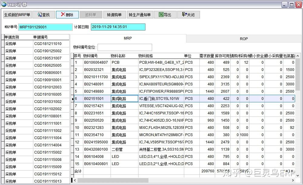Select document CGD191031002
Screen dimensions: 303x185
pyautogui.click(x=48, y=102)
